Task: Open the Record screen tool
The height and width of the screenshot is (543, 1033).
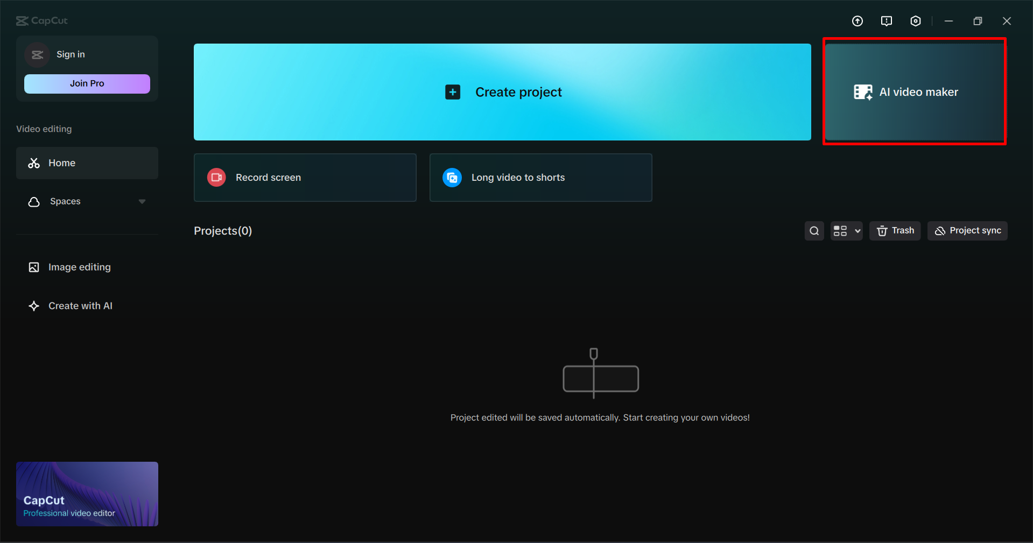Action: point(305,178)
